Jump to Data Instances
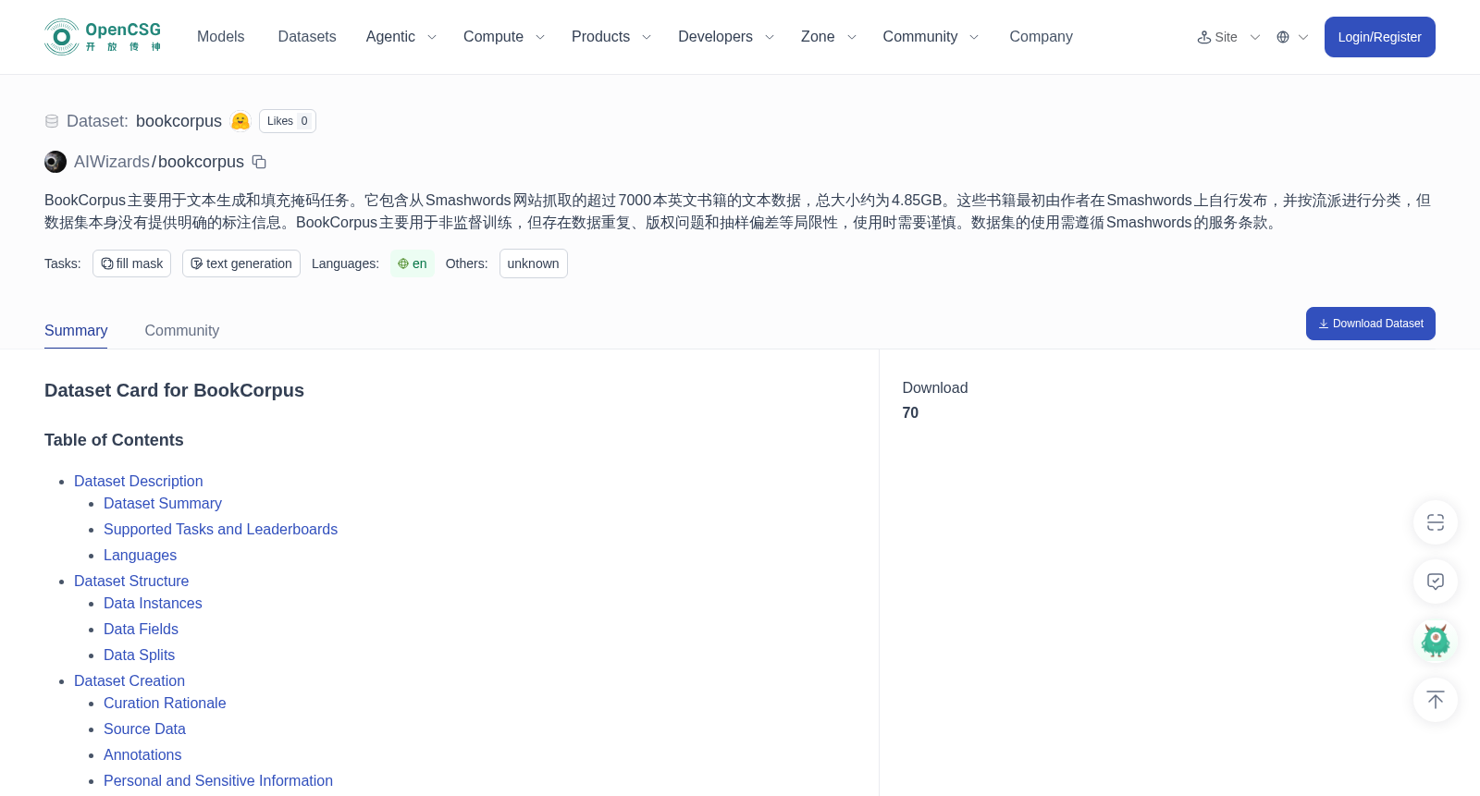This screenshot has height=796, width=1480. tap(153, 603)
